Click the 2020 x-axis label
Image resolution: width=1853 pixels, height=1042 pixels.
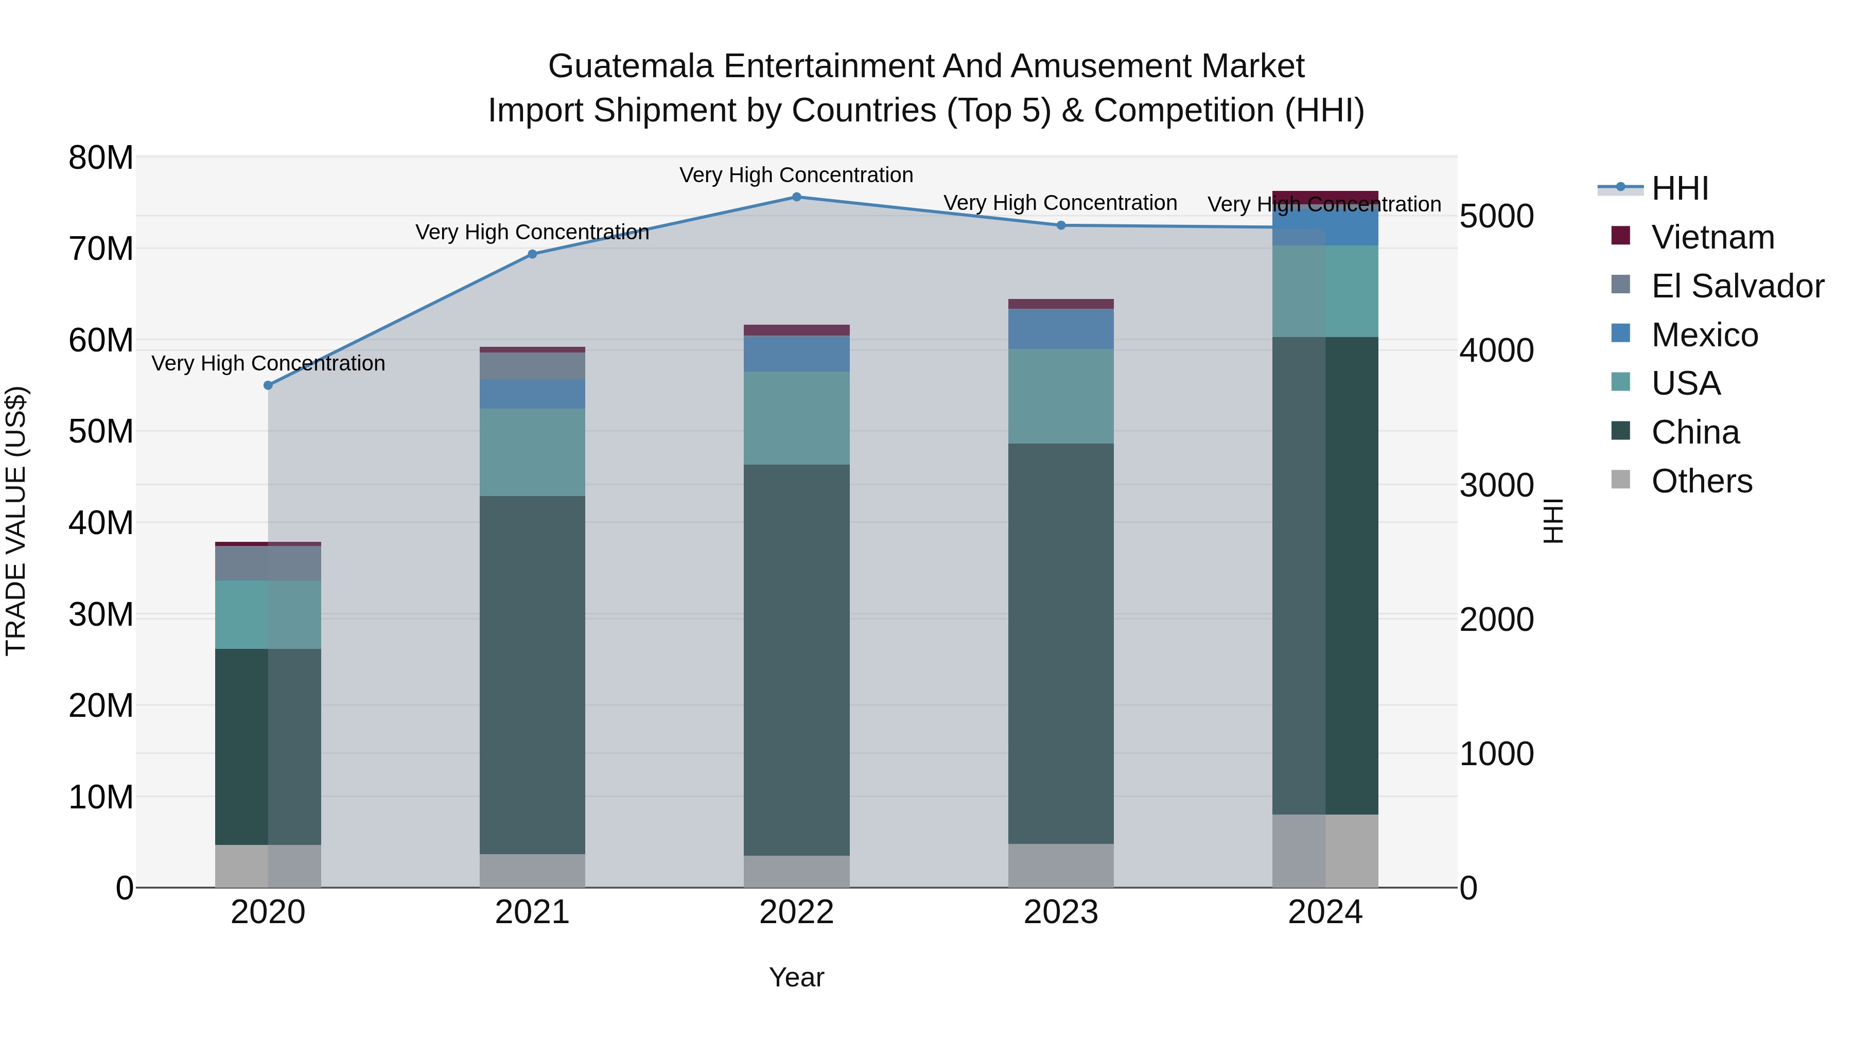click(268, 912)
